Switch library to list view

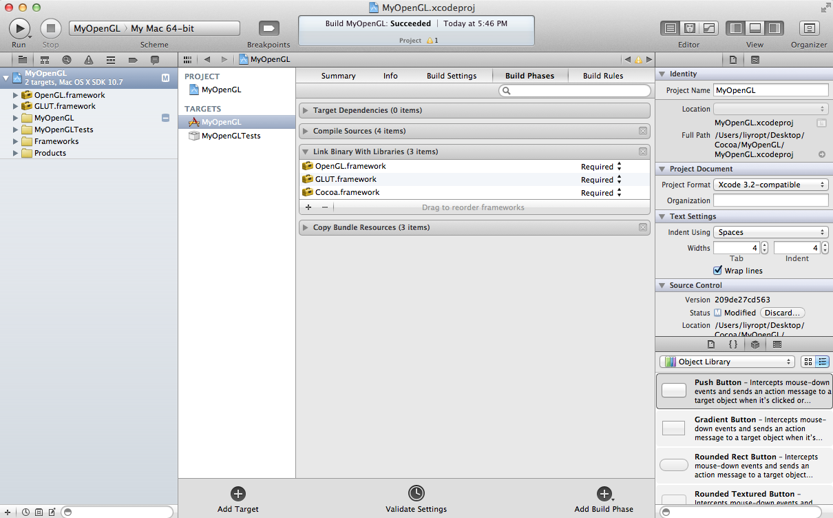(823, 362)
